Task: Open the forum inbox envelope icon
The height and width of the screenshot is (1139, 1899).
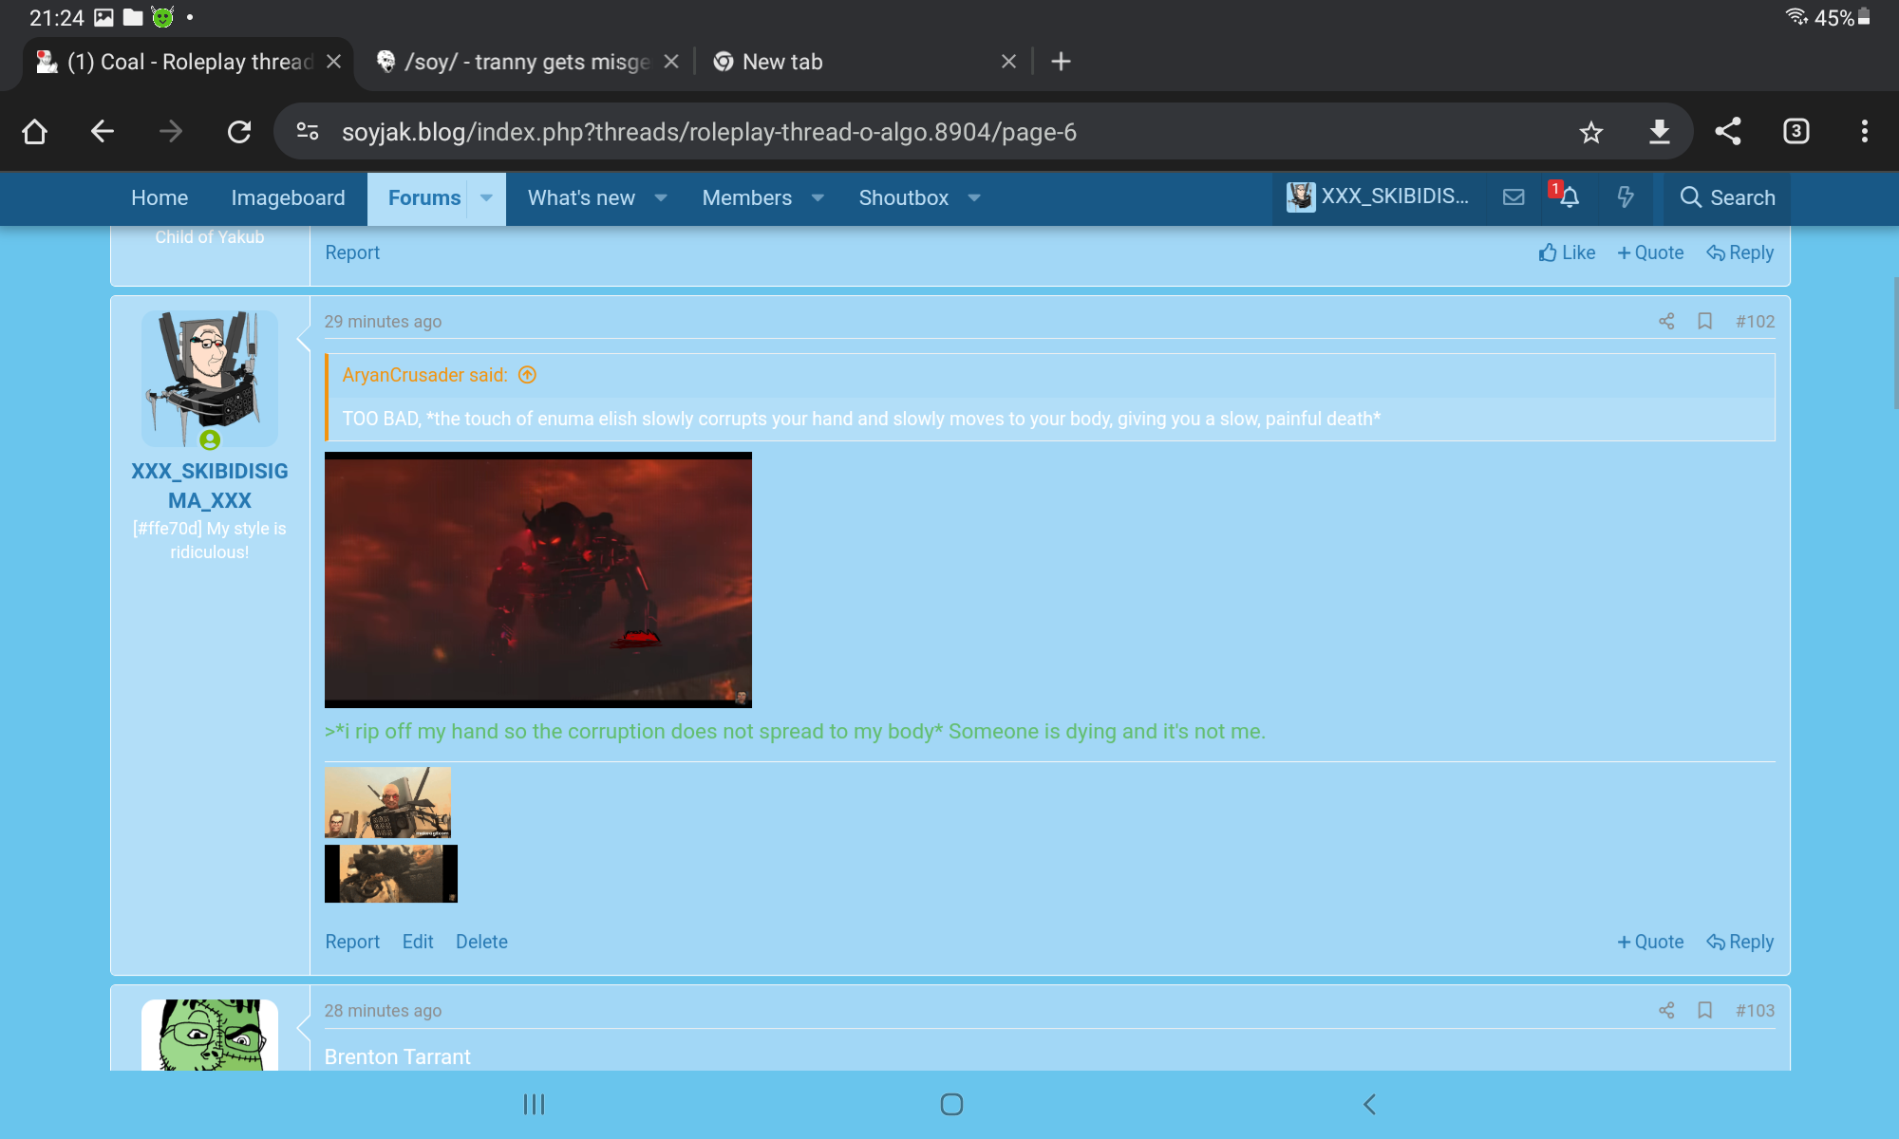Action: pos(1514,197)
